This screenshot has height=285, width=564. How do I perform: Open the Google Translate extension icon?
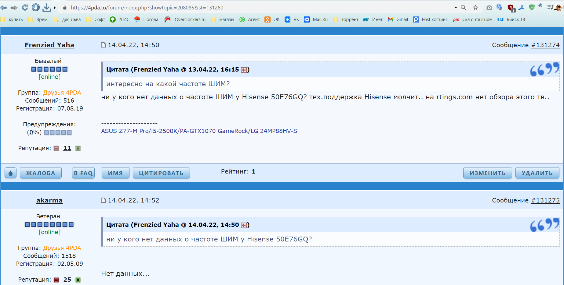point(500,8)
